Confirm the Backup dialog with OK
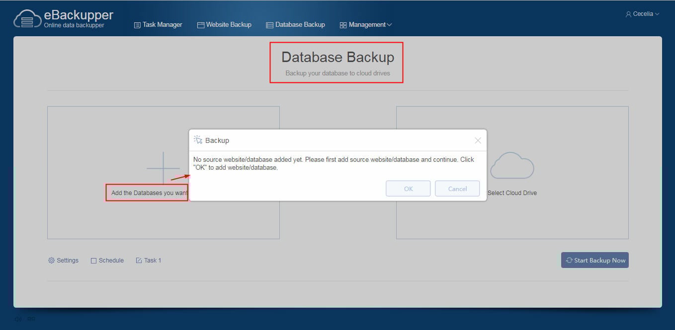The height and width of the screenshot is (330, 675). [408, 189]
